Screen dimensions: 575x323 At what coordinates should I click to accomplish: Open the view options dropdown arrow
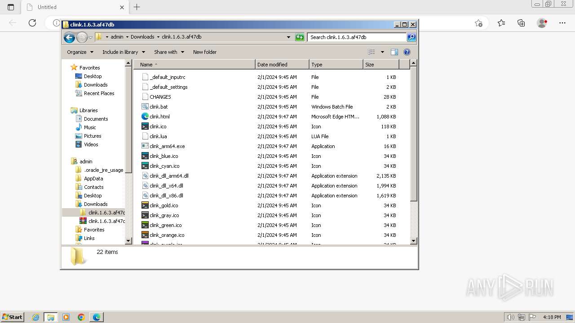click(382, 52)
